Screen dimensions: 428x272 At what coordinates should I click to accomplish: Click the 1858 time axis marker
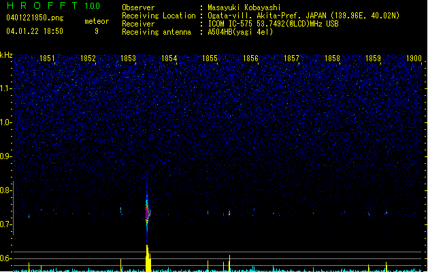pyautogui.click(x=332, y=58)
